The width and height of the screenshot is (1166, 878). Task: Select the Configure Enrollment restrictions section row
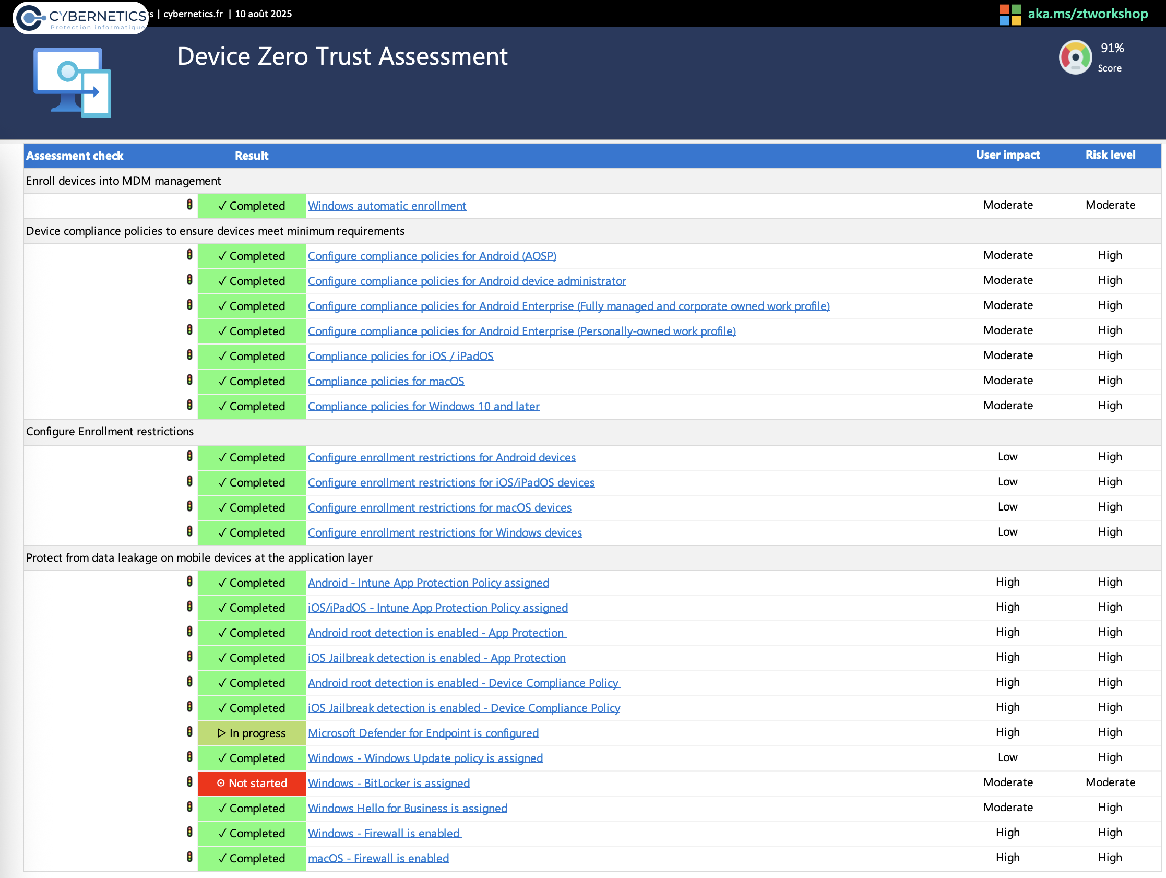click(110, 431)
